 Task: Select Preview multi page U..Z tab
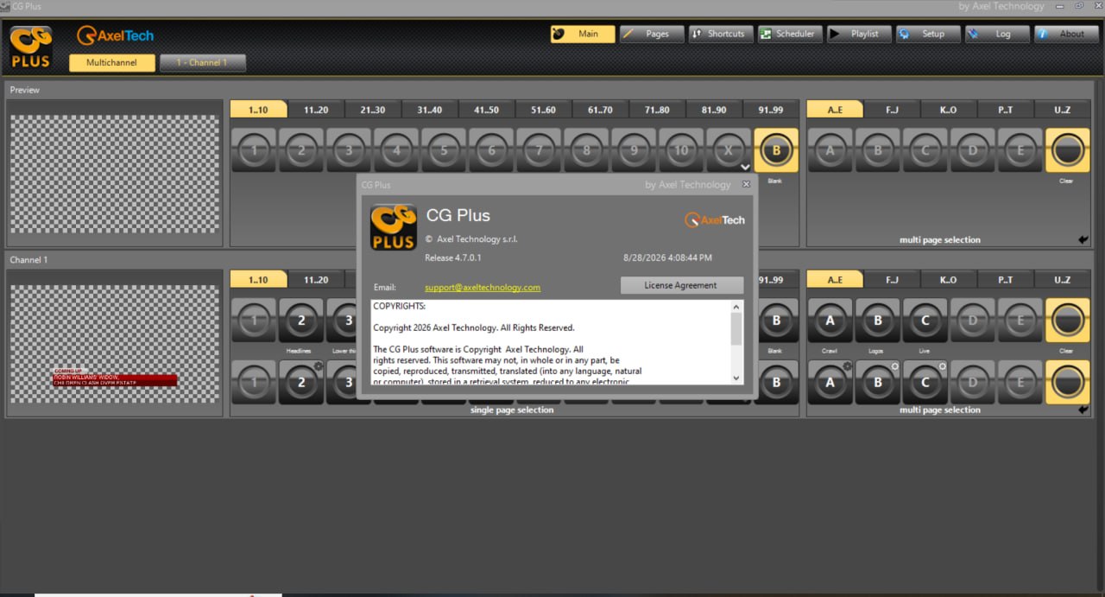(1063, 110)
